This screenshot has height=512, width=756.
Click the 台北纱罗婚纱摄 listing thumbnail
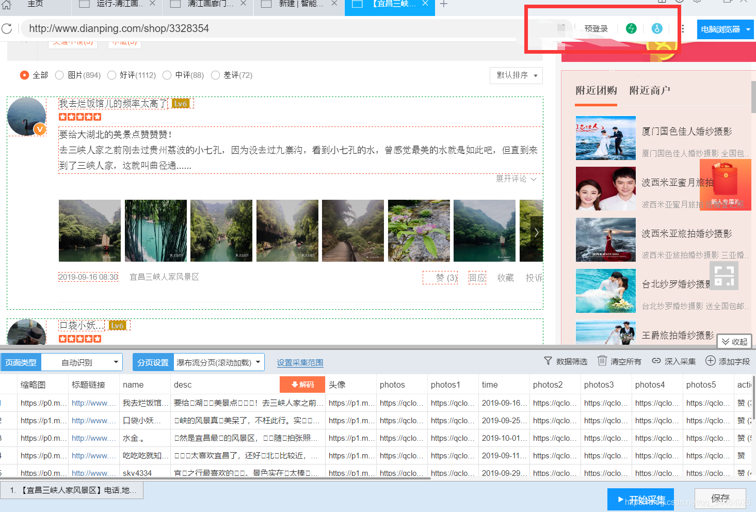point(606,291)
